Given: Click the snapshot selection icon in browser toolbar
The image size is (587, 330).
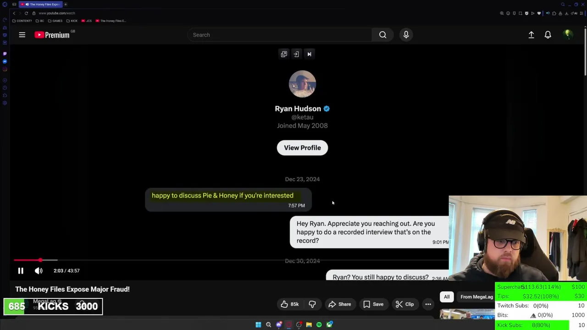Looking at the screenshot, I should [x=520, y=13].
